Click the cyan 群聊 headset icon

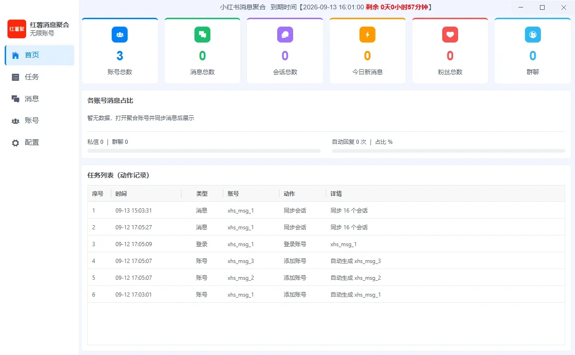pos(532,35)
